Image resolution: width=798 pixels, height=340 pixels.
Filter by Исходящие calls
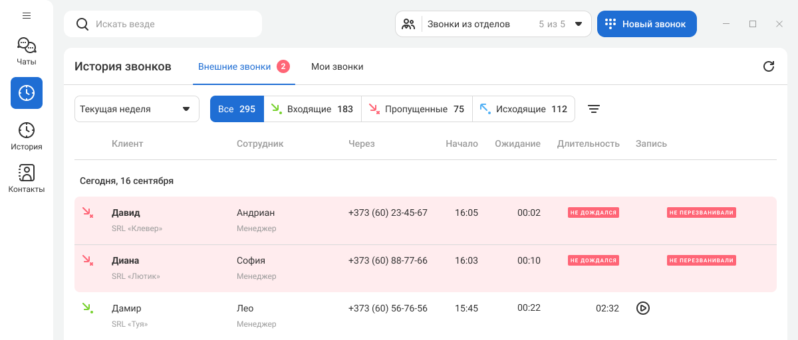tap(523, 110)
